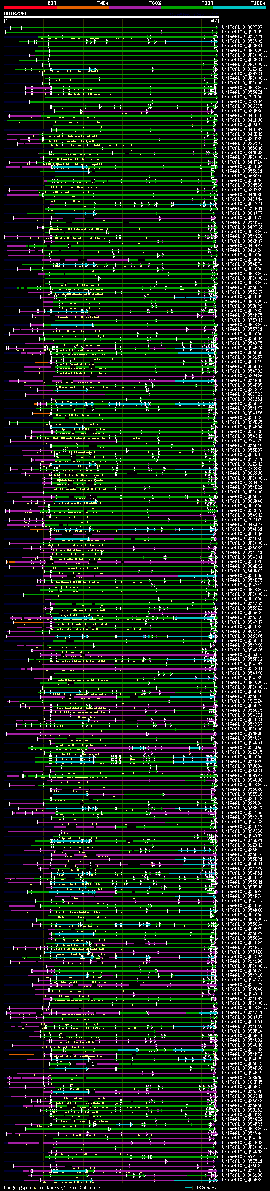This screenshot has height=1191, width=270.
Task: Open hit UniRef100_B3N5G6
Action: [242, 185]
